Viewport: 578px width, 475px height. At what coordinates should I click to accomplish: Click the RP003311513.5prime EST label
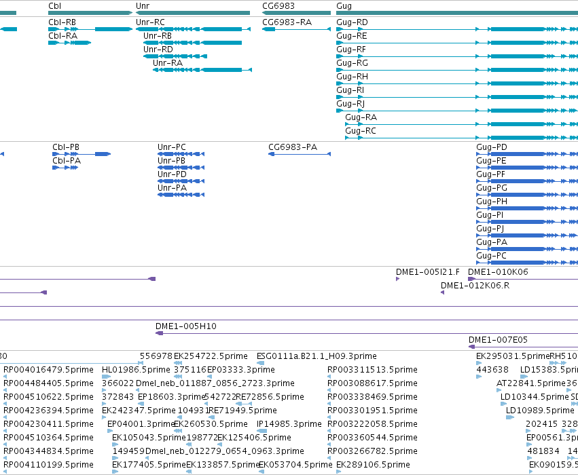pos(372,370)
